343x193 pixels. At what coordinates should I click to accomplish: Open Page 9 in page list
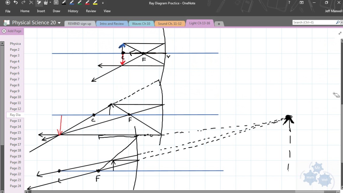coord(15,91)
